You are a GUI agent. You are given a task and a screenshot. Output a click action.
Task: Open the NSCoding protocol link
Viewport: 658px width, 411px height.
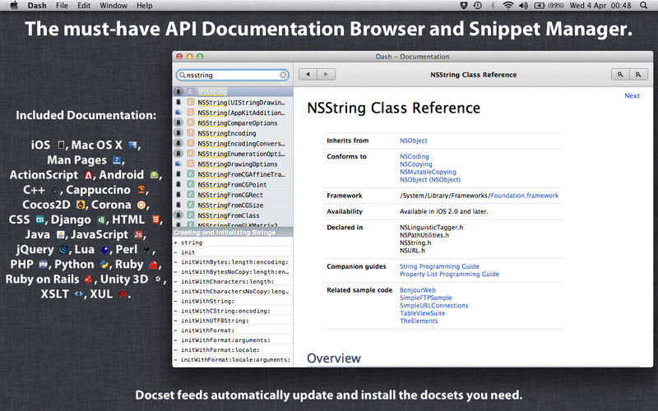click(415, 156)
